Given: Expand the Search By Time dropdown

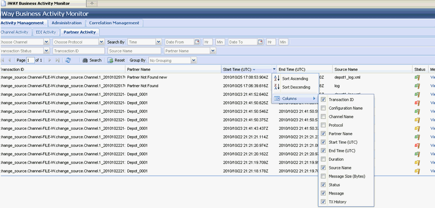Looking at the screenshot, I should 158,42.
